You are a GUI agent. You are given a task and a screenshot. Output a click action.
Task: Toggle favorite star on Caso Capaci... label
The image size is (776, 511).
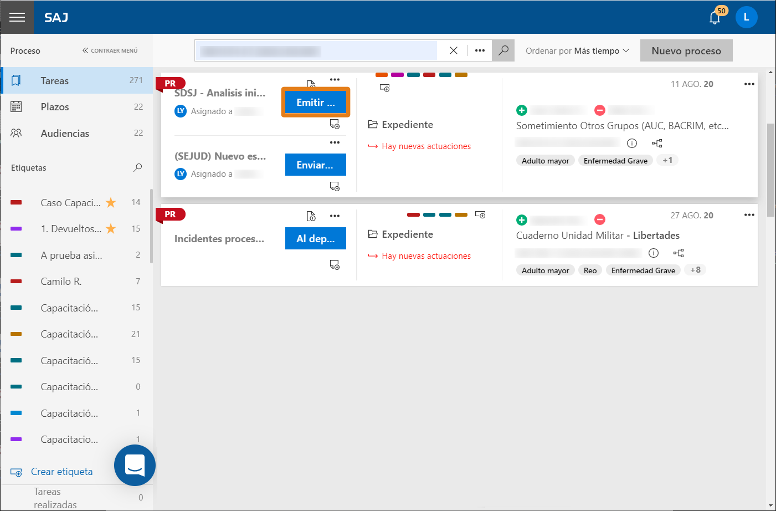111,202
